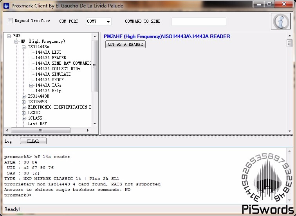Focus the COMMAND TO SEND field

(x=199, y=22)
